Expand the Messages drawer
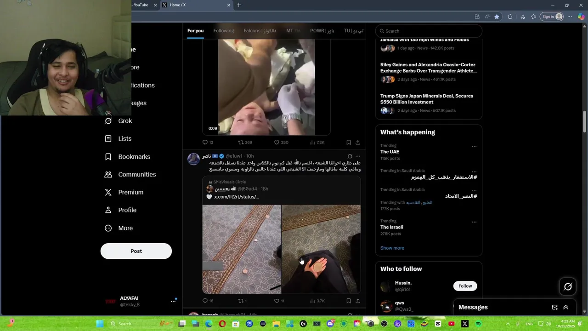Viewport: 588px width, 331px height. point(565,307)
